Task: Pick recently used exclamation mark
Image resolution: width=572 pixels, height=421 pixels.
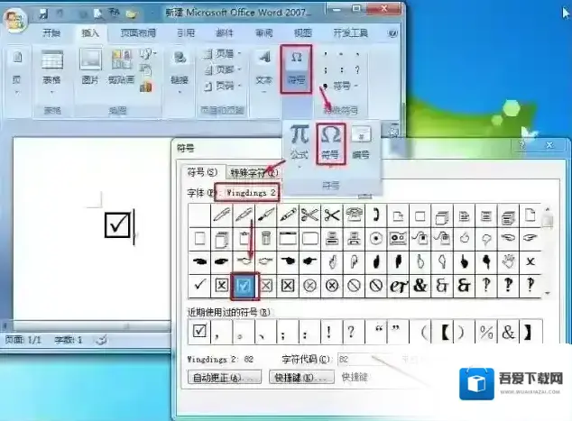Action: (328, 332)
